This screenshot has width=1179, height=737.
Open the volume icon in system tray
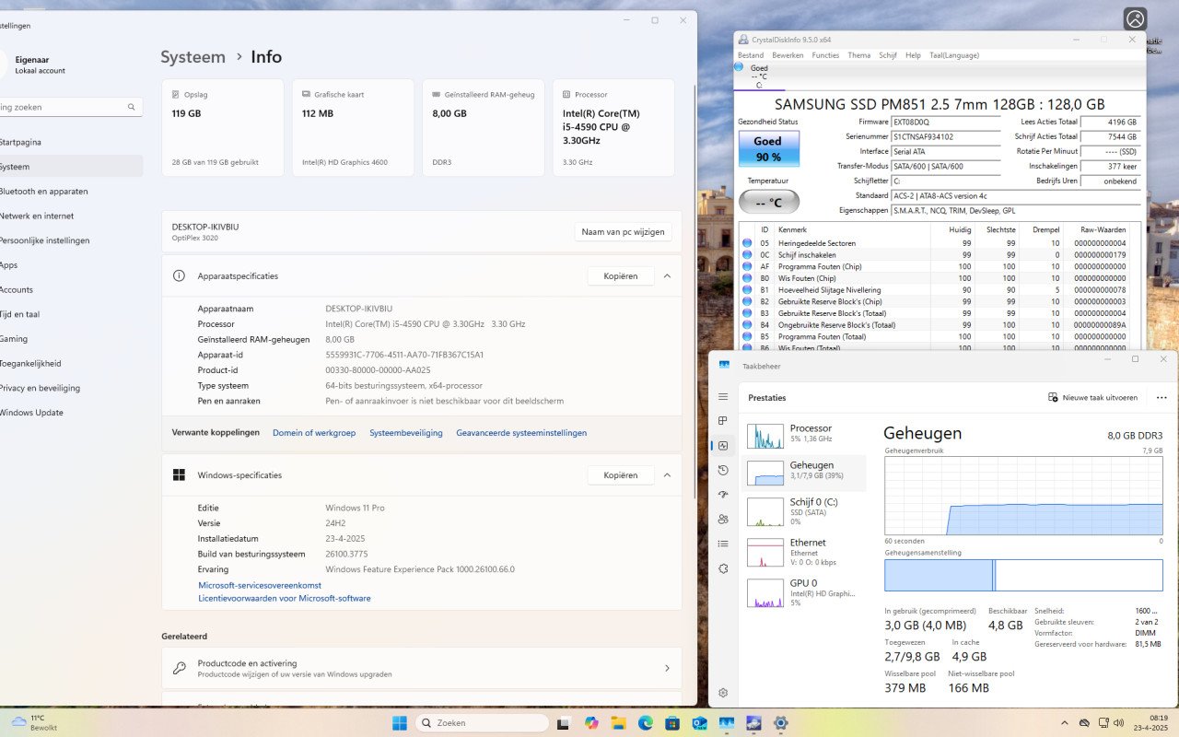pos(1118,723)
